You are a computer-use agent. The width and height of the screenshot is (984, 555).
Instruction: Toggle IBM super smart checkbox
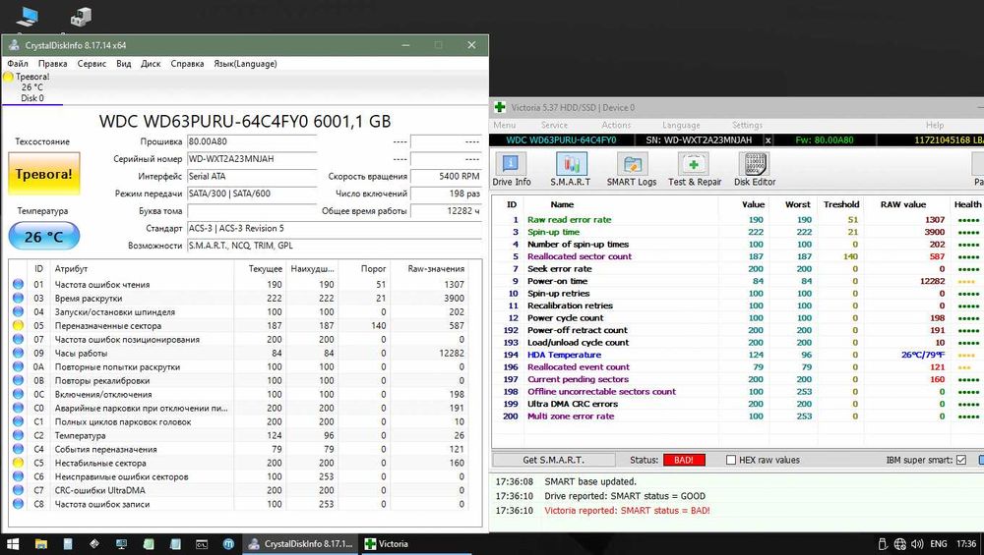[960, 460]
